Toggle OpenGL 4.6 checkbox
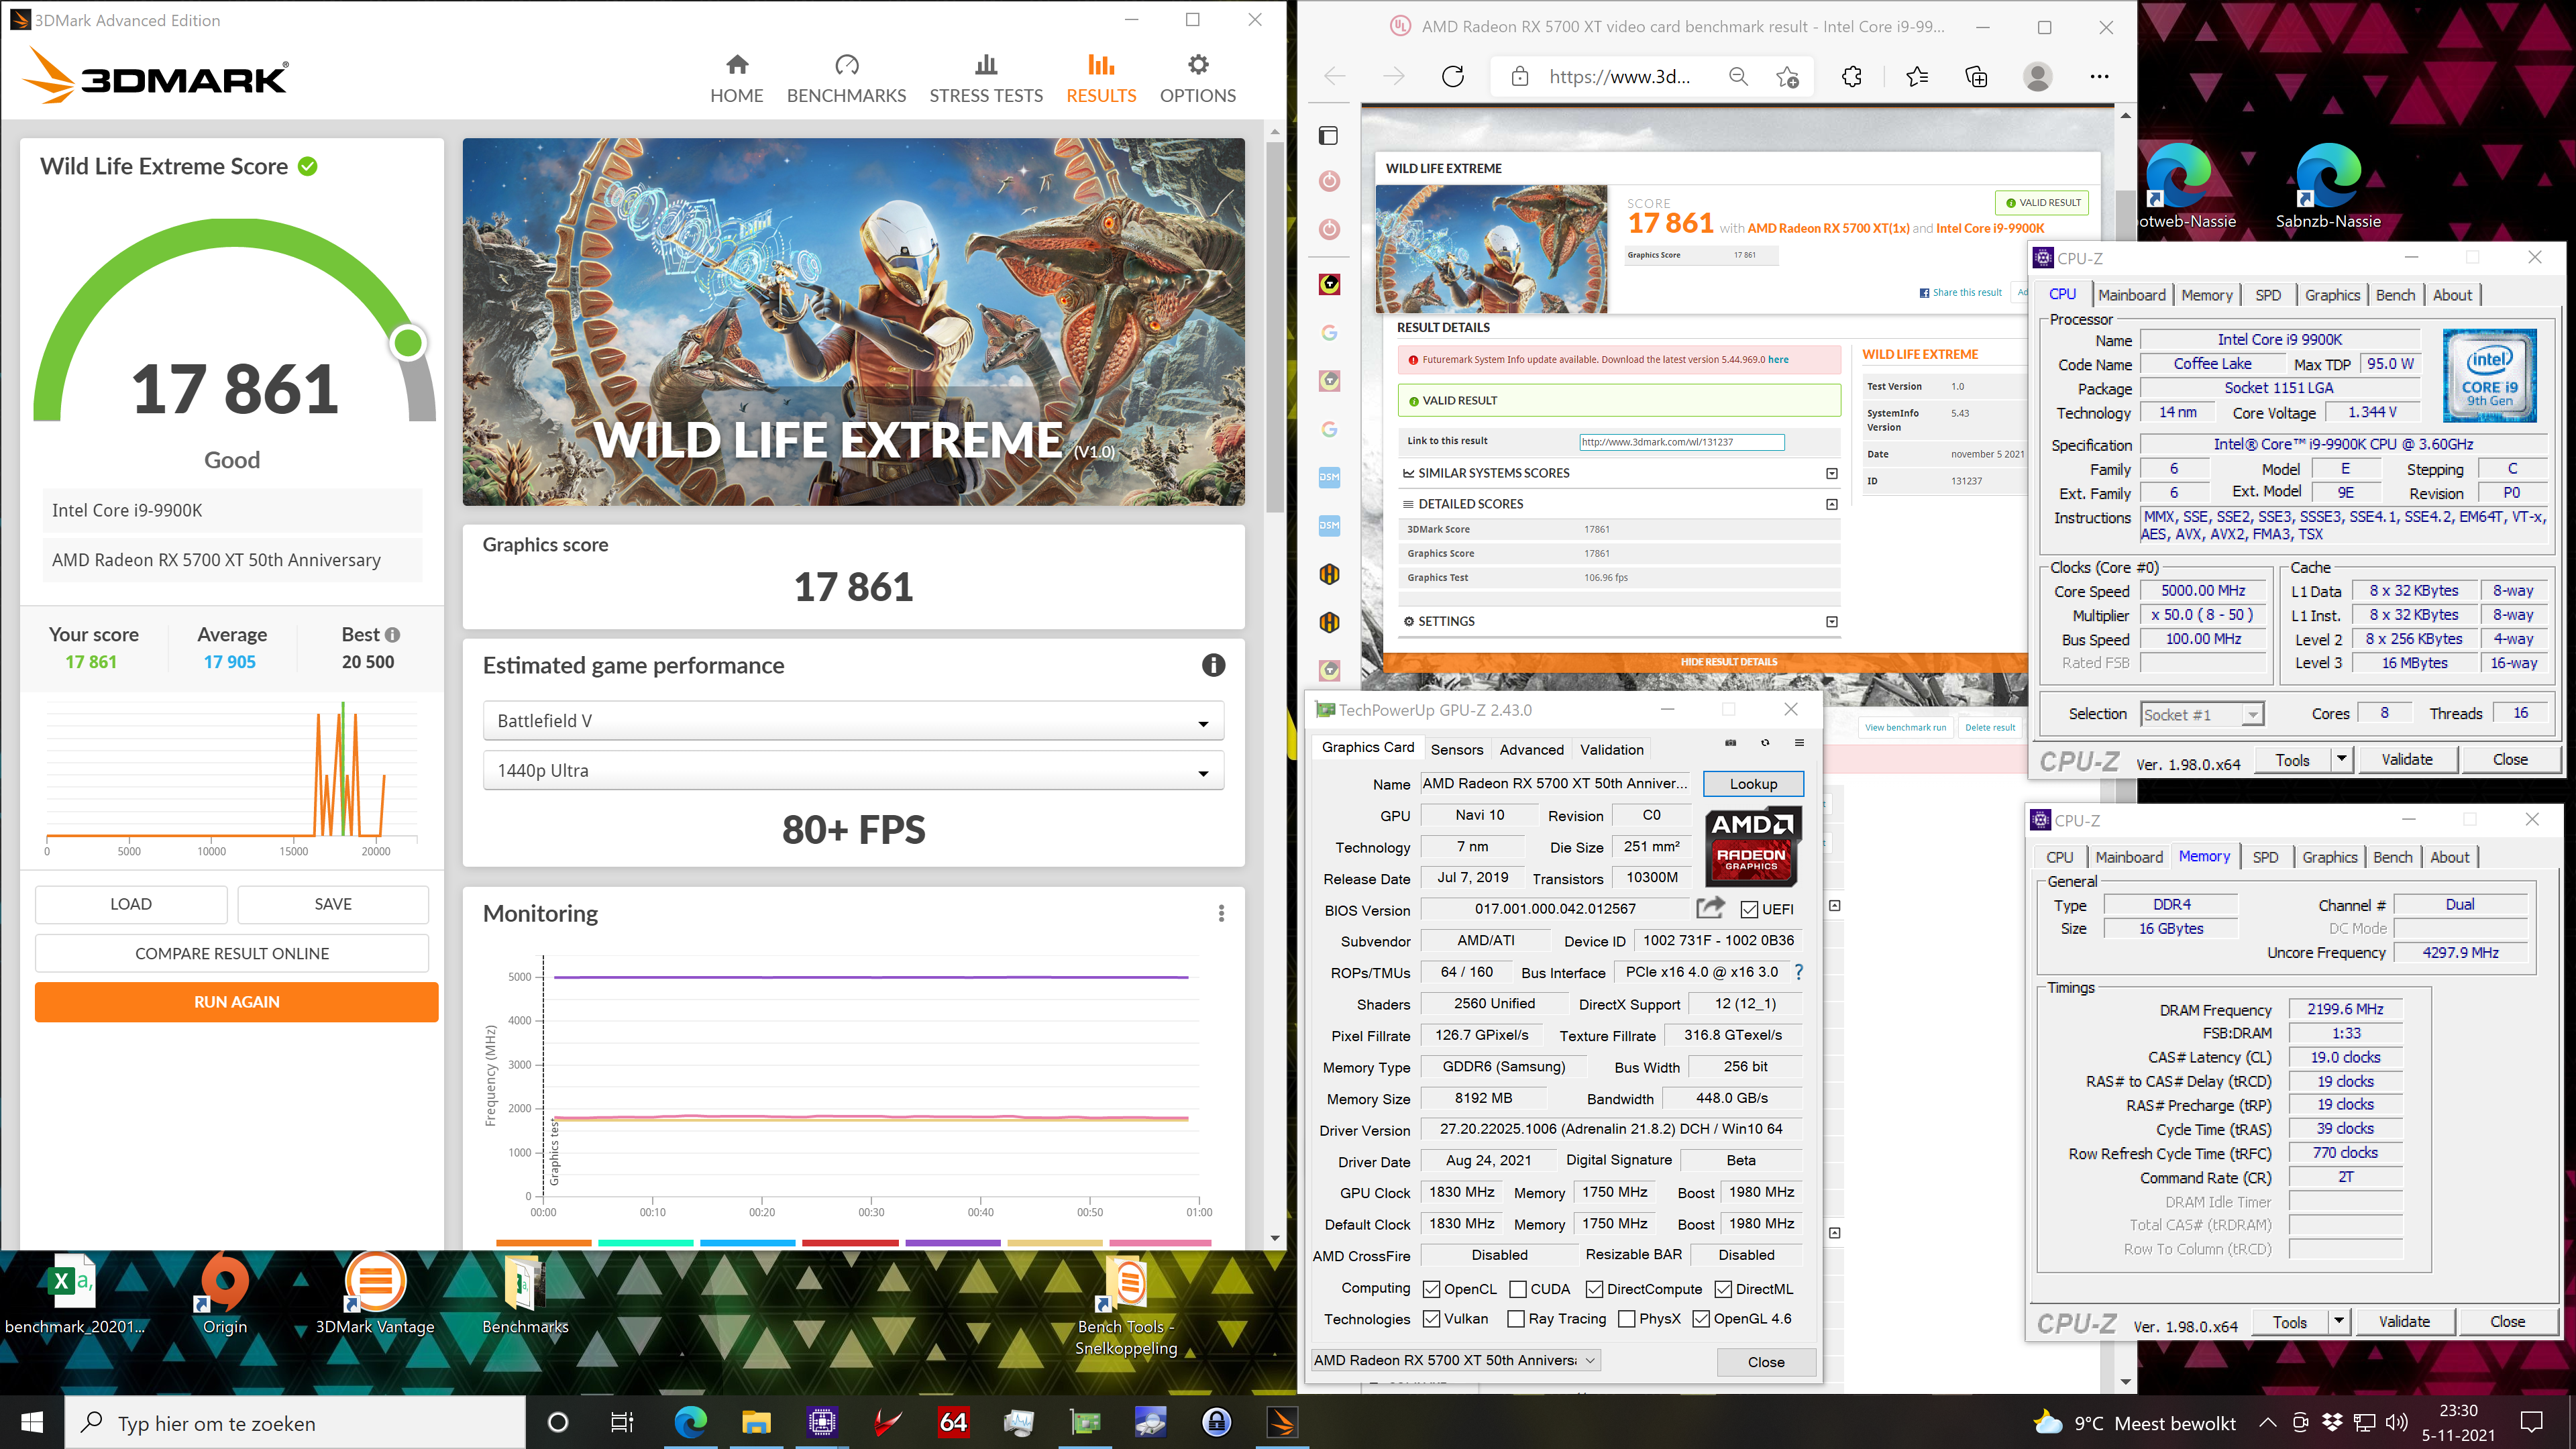Image resolution: width=2576 pixels, height=1449 pixels. coord(1701,1319)
